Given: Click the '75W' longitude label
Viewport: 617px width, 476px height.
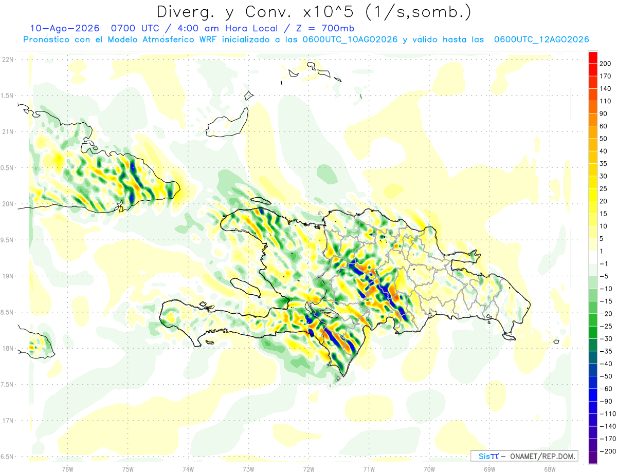Looking at the screenshot, I should tap(128, 469).
